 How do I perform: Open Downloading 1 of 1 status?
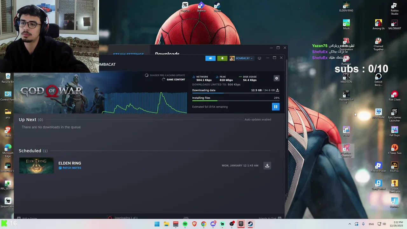[x=126, y=218]
